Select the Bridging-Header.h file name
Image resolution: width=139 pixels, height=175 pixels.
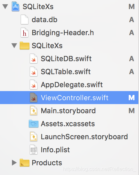(x=63, y=33)
